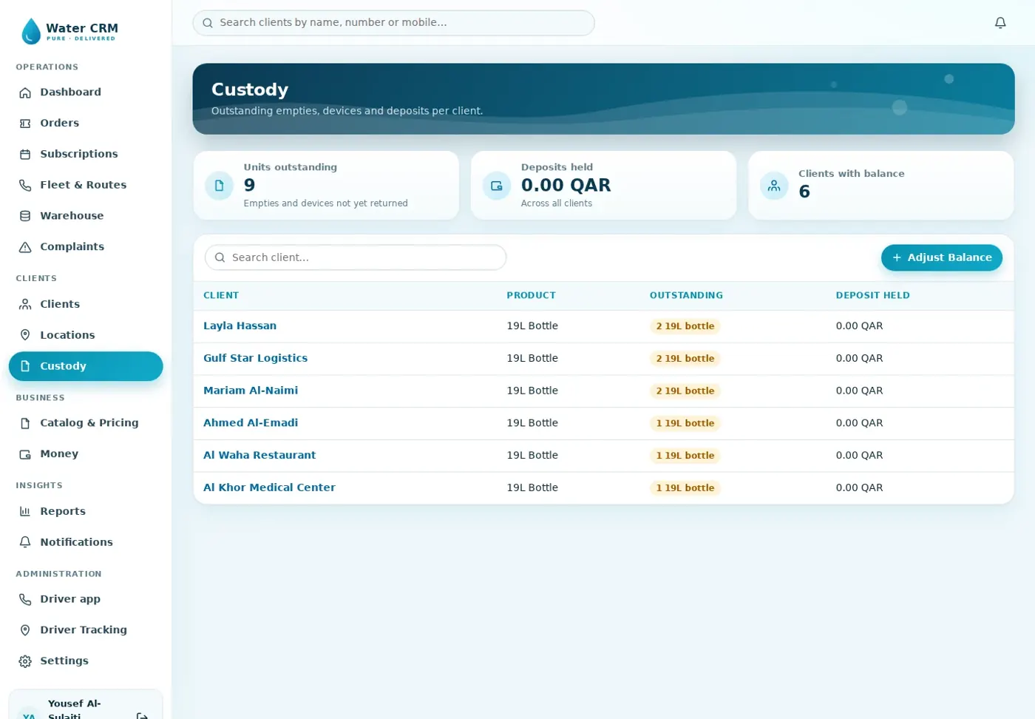Click the Orders ticket icon
The width and height of the screenshot is (1035, 719).
[25, 124]
